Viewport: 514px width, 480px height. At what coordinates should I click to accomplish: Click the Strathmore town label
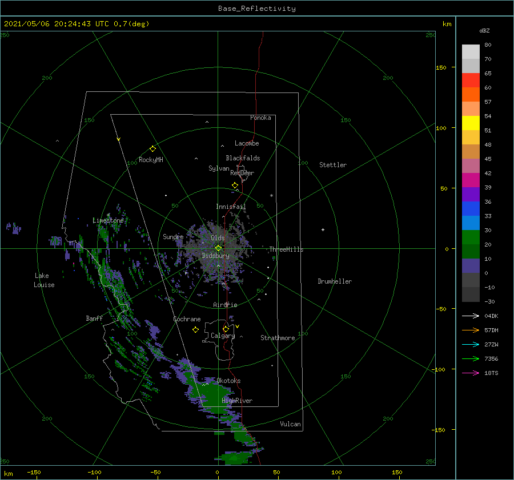pos(278,338)
